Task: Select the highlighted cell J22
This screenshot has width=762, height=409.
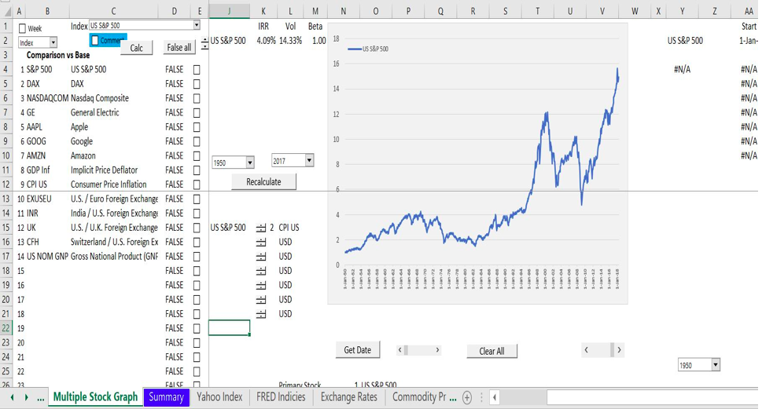Action: [x=230, y=328]
